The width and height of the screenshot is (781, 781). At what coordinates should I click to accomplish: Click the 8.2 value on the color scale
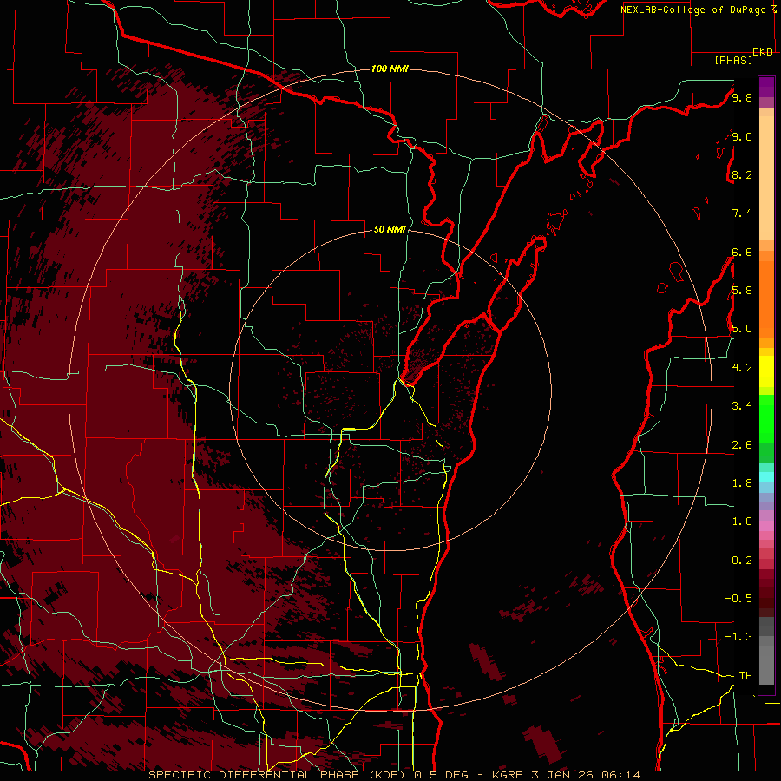pyautogui.click(x=742, y=174)
